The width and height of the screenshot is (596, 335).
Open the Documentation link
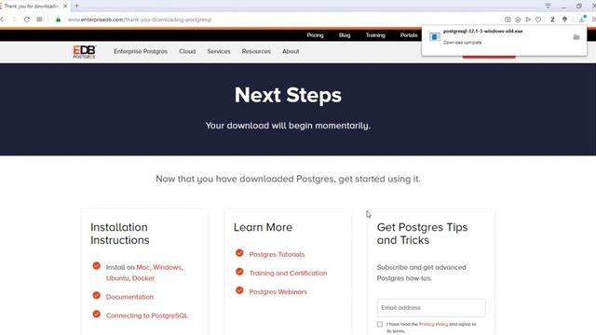[x=129, y=297]
